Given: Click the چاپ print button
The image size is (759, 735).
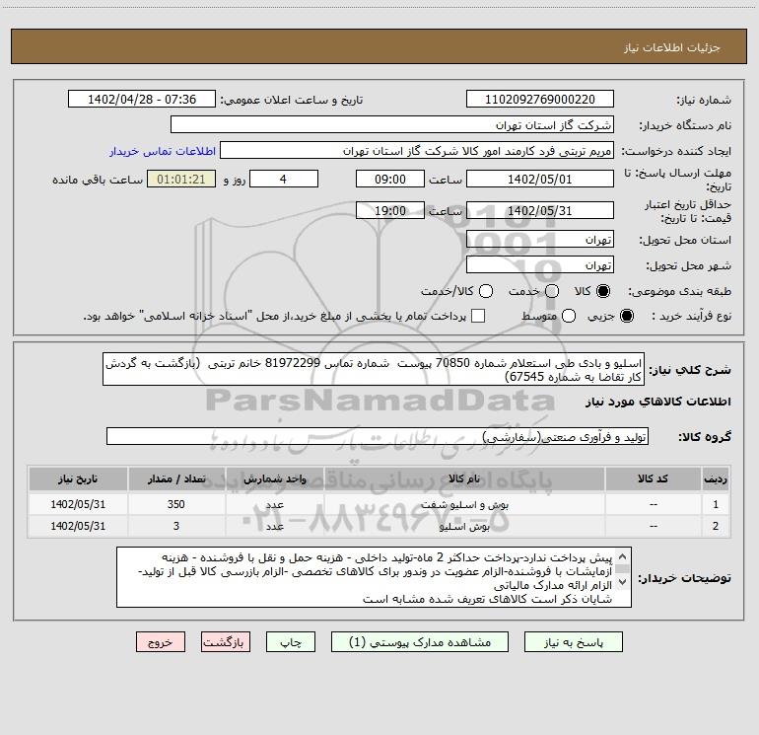Looking at the screenshot, I should [x=291, y=642].
